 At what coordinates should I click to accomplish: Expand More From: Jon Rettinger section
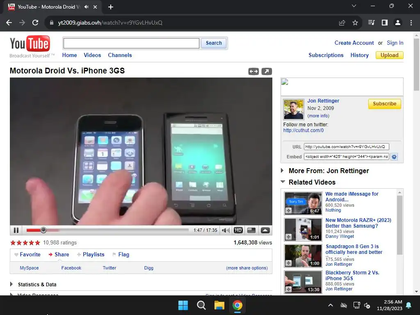282,171
